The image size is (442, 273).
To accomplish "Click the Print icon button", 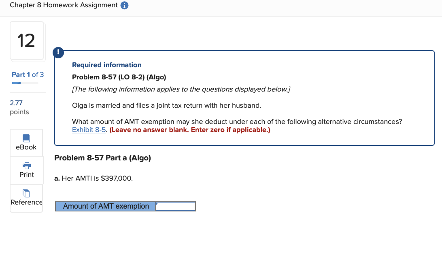I will 26,171.
